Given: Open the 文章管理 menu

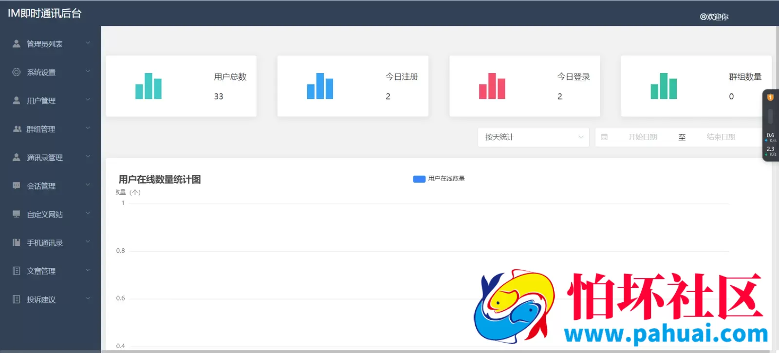Looking at the screenshot, I should coord(51,271).
